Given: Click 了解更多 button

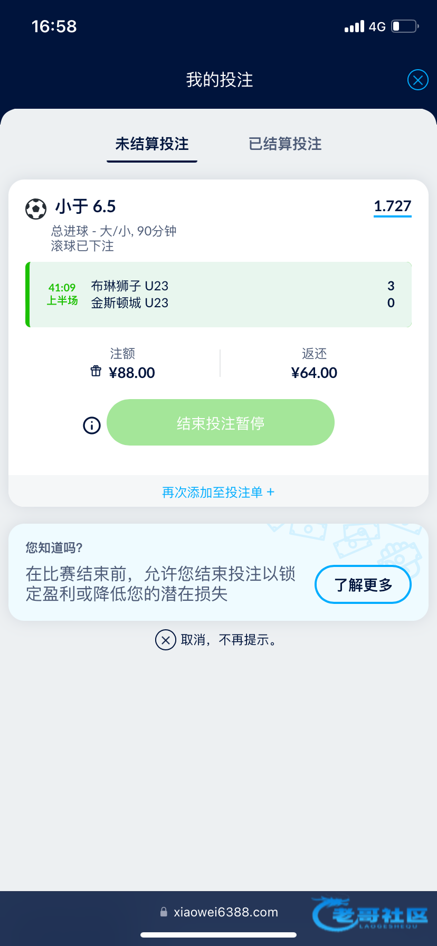Looking at the screenshot, I should 363,584.
